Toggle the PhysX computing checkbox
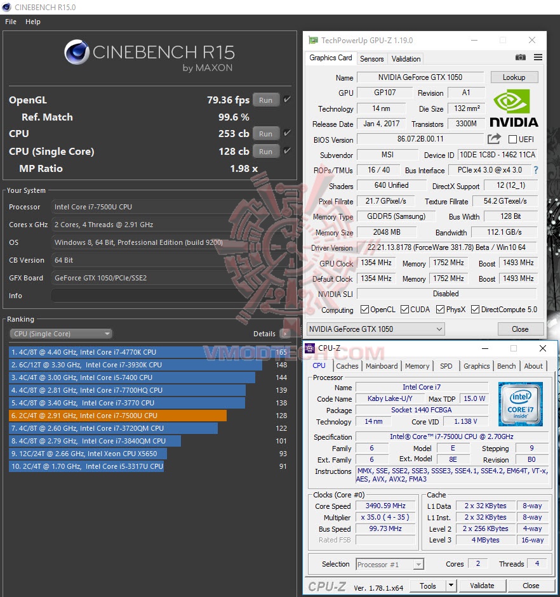The height and width of the screenshot is (597, 560). click(440, 309)
